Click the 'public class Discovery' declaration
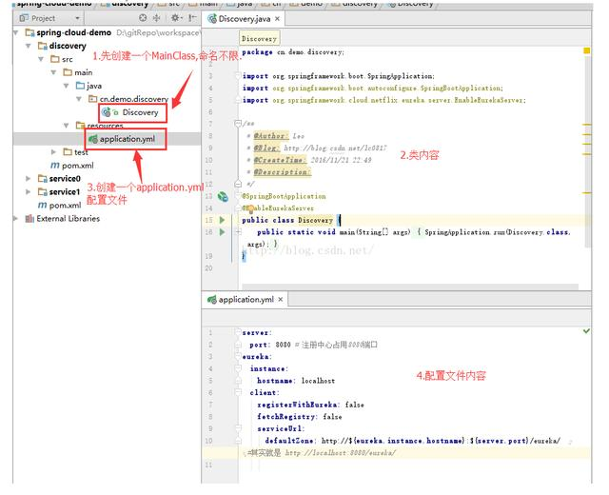The width and height of the screenshot is (609, 495). (287, 220)
